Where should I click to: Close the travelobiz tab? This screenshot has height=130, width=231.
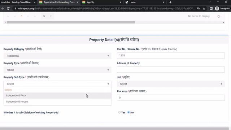35,2
